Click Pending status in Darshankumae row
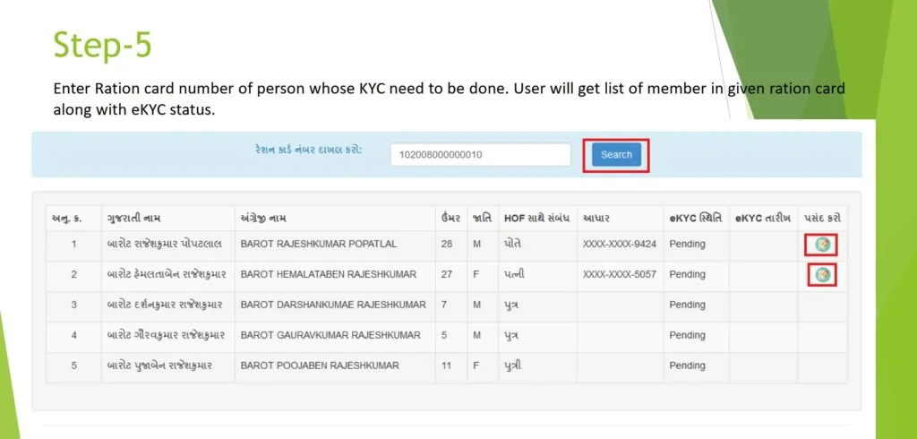 (687, 305)
